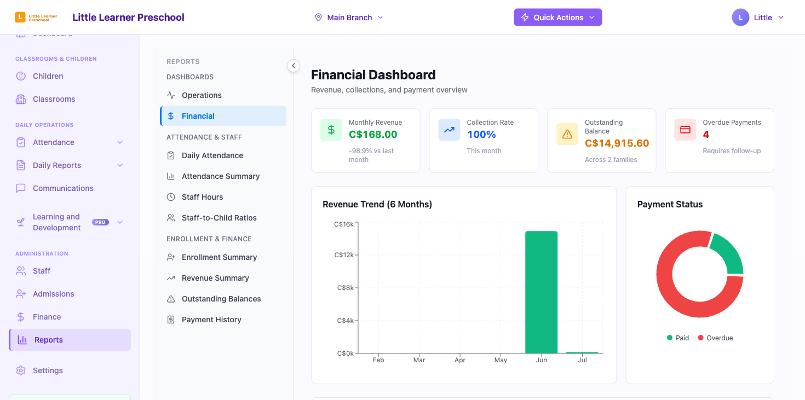Image resolution: width=805 pixels, height=400 pixels.
Task: Go to Revenue Summary report
Action: [x=223, y=278]
